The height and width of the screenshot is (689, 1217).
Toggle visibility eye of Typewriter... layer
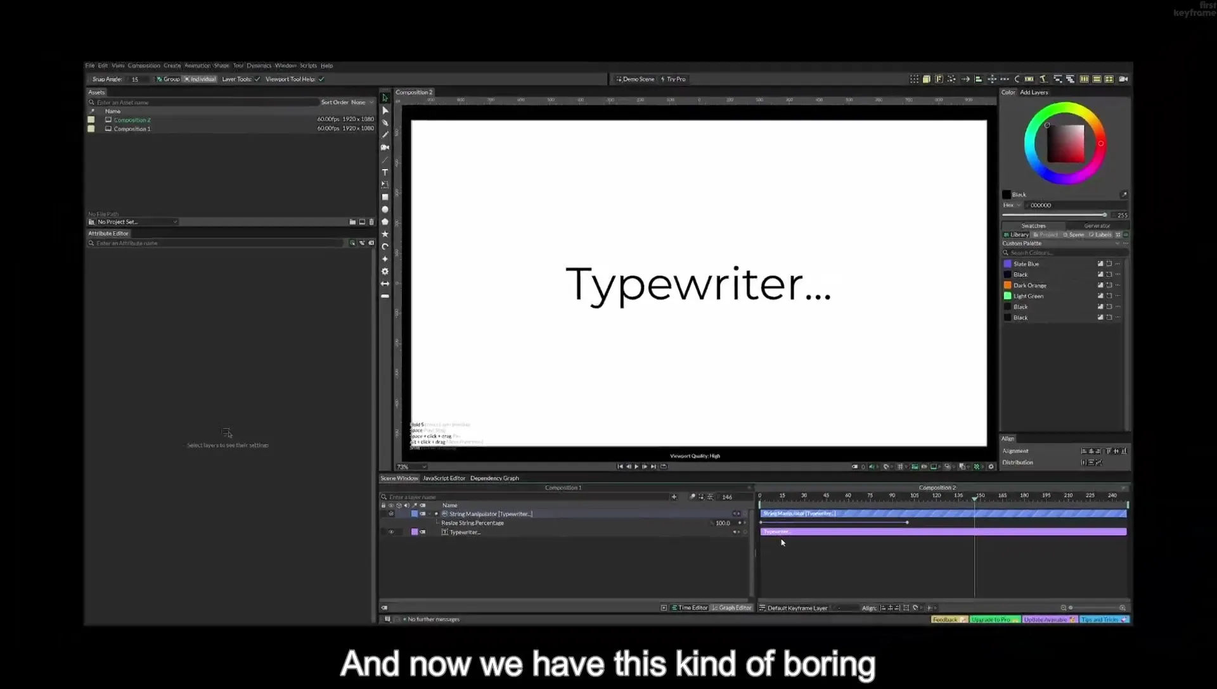(x=391, y=532)
